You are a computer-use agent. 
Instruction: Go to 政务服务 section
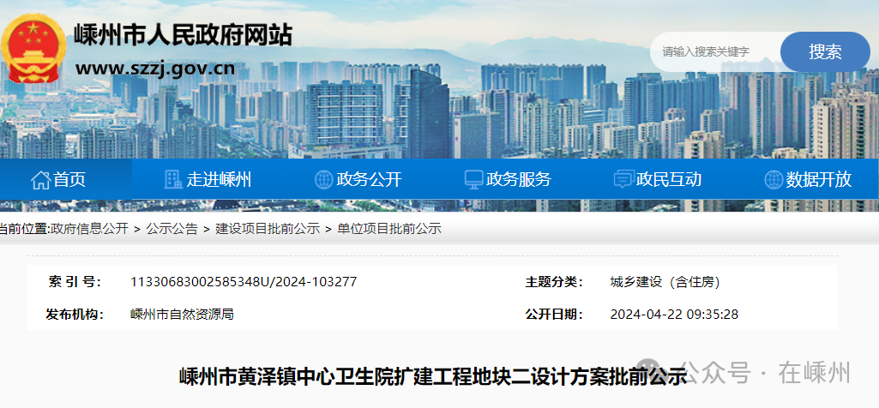click(519, 179)
